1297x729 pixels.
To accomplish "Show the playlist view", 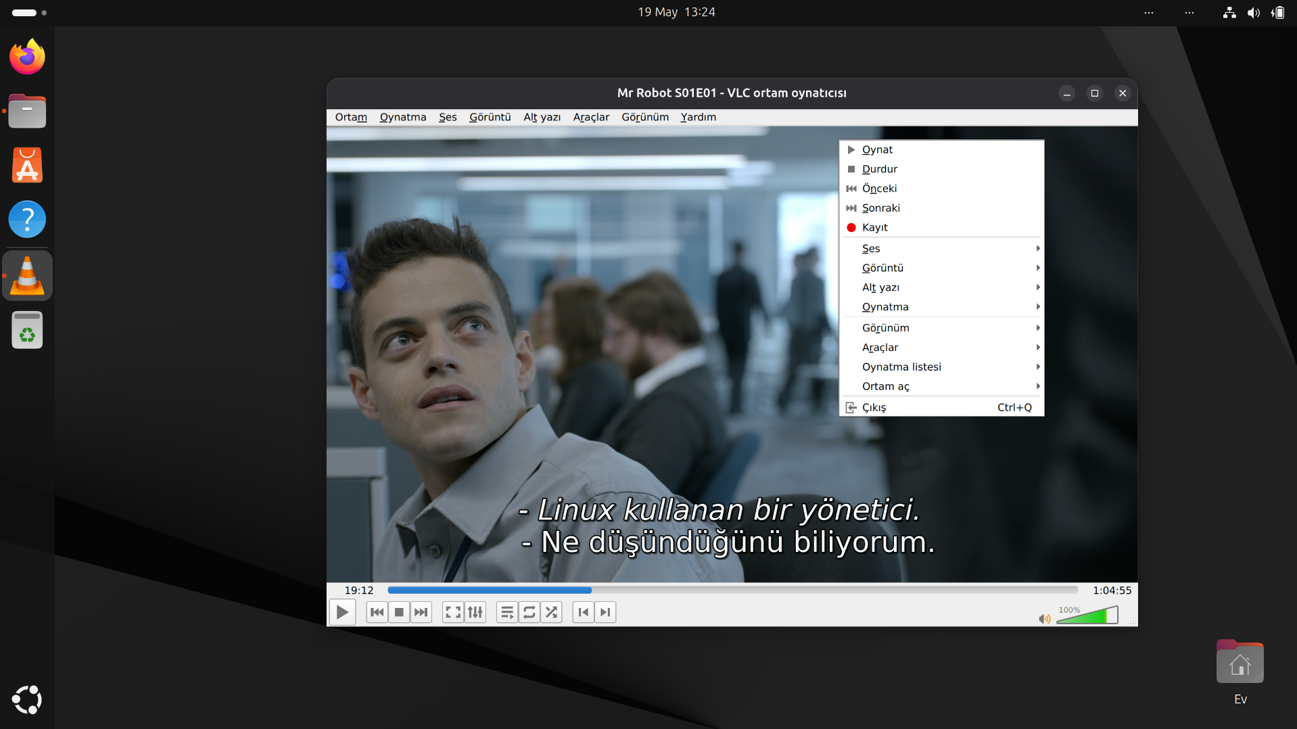I will point(507,612).
